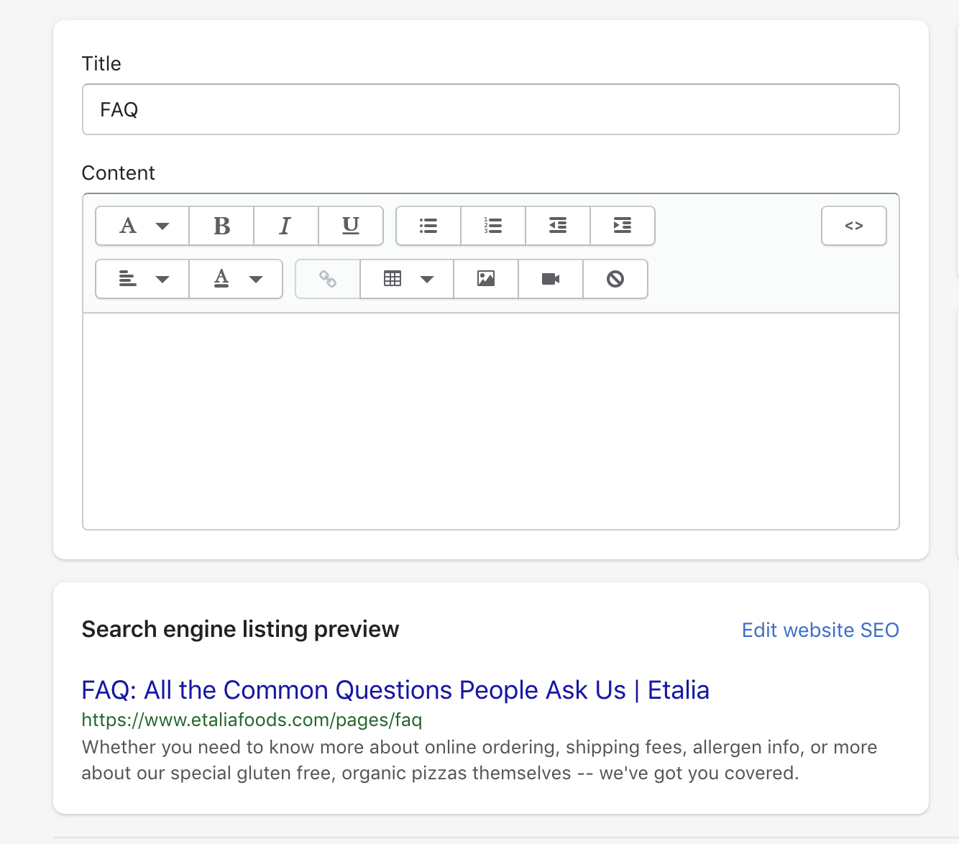959x844 pixels.
Task: Click inside the empty Content text area
Action: pos(490,421)
